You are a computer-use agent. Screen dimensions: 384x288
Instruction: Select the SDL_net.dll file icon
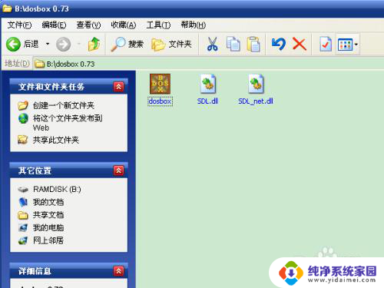[x=256, y=84]
